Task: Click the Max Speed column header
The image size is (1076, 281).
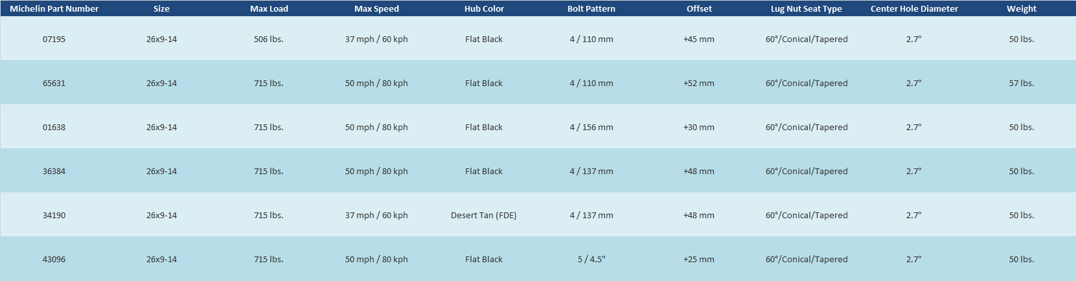Action: point(376,8)
